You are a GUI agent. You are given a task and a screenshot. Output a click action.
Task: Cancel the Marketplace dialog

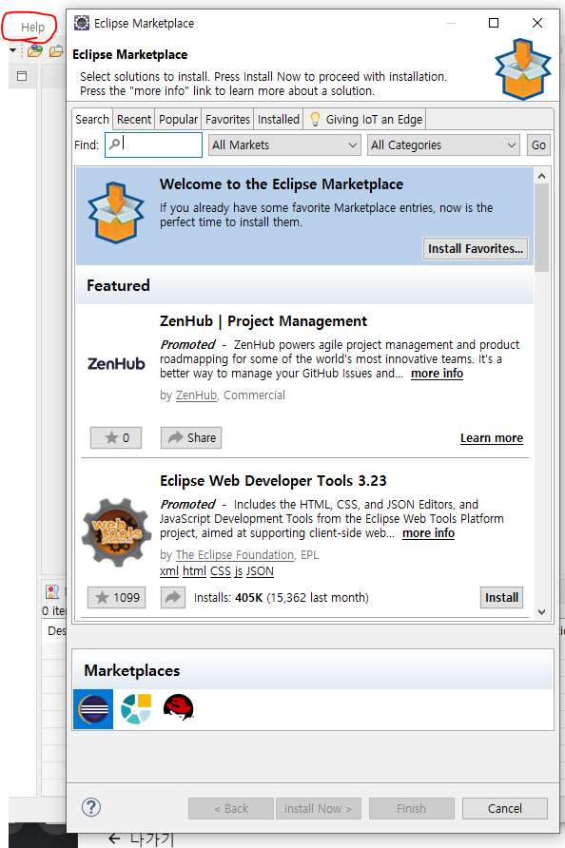point(505,808)
